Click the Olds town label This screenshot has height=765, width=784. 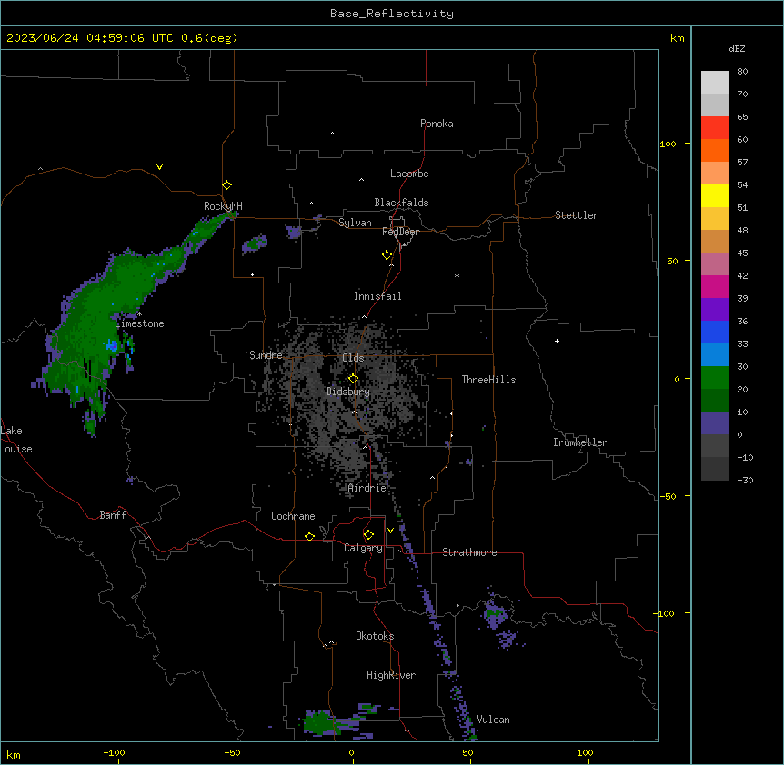point(353,358)
